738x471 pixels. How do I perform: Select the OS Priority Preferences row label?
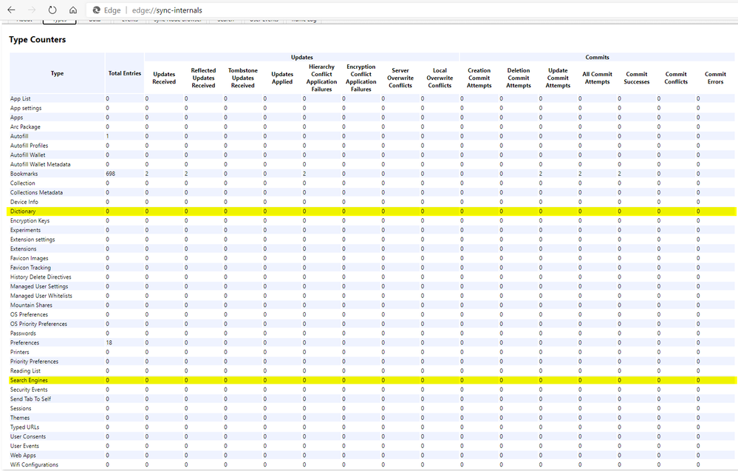click(38, 324)
